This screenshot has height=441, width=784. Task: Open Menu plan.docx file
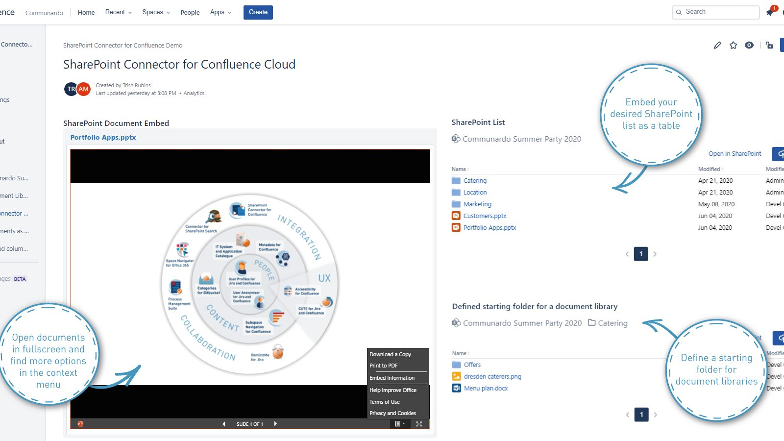point(486,388)
